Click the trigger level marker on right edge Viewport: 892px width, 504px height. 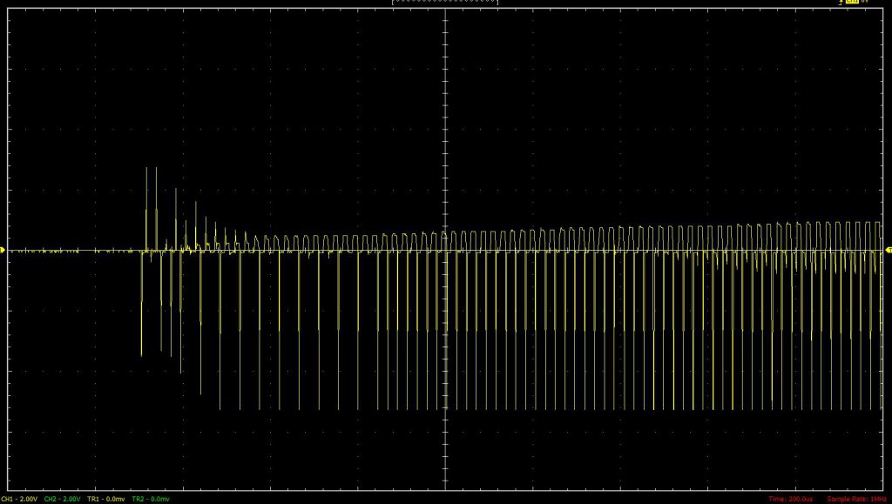click(x=888, y=251)
